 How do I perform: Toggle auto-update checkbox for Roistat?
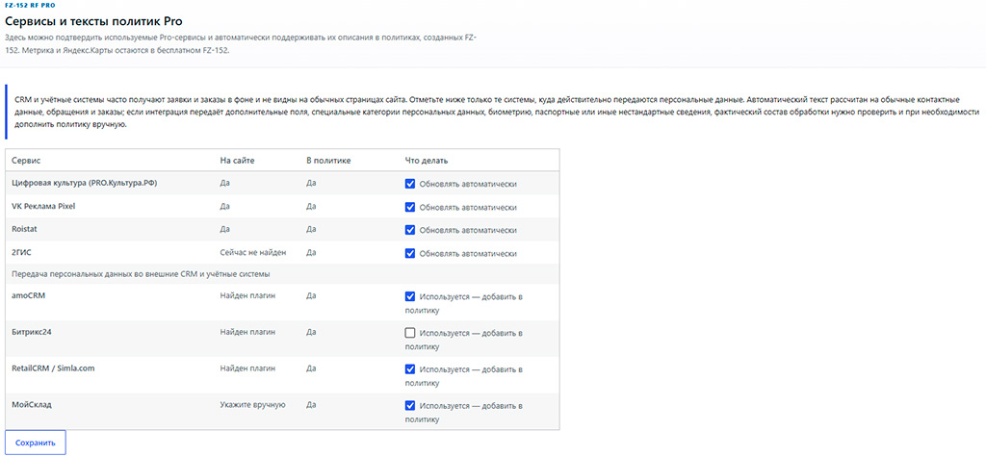[x=410, y=230]
